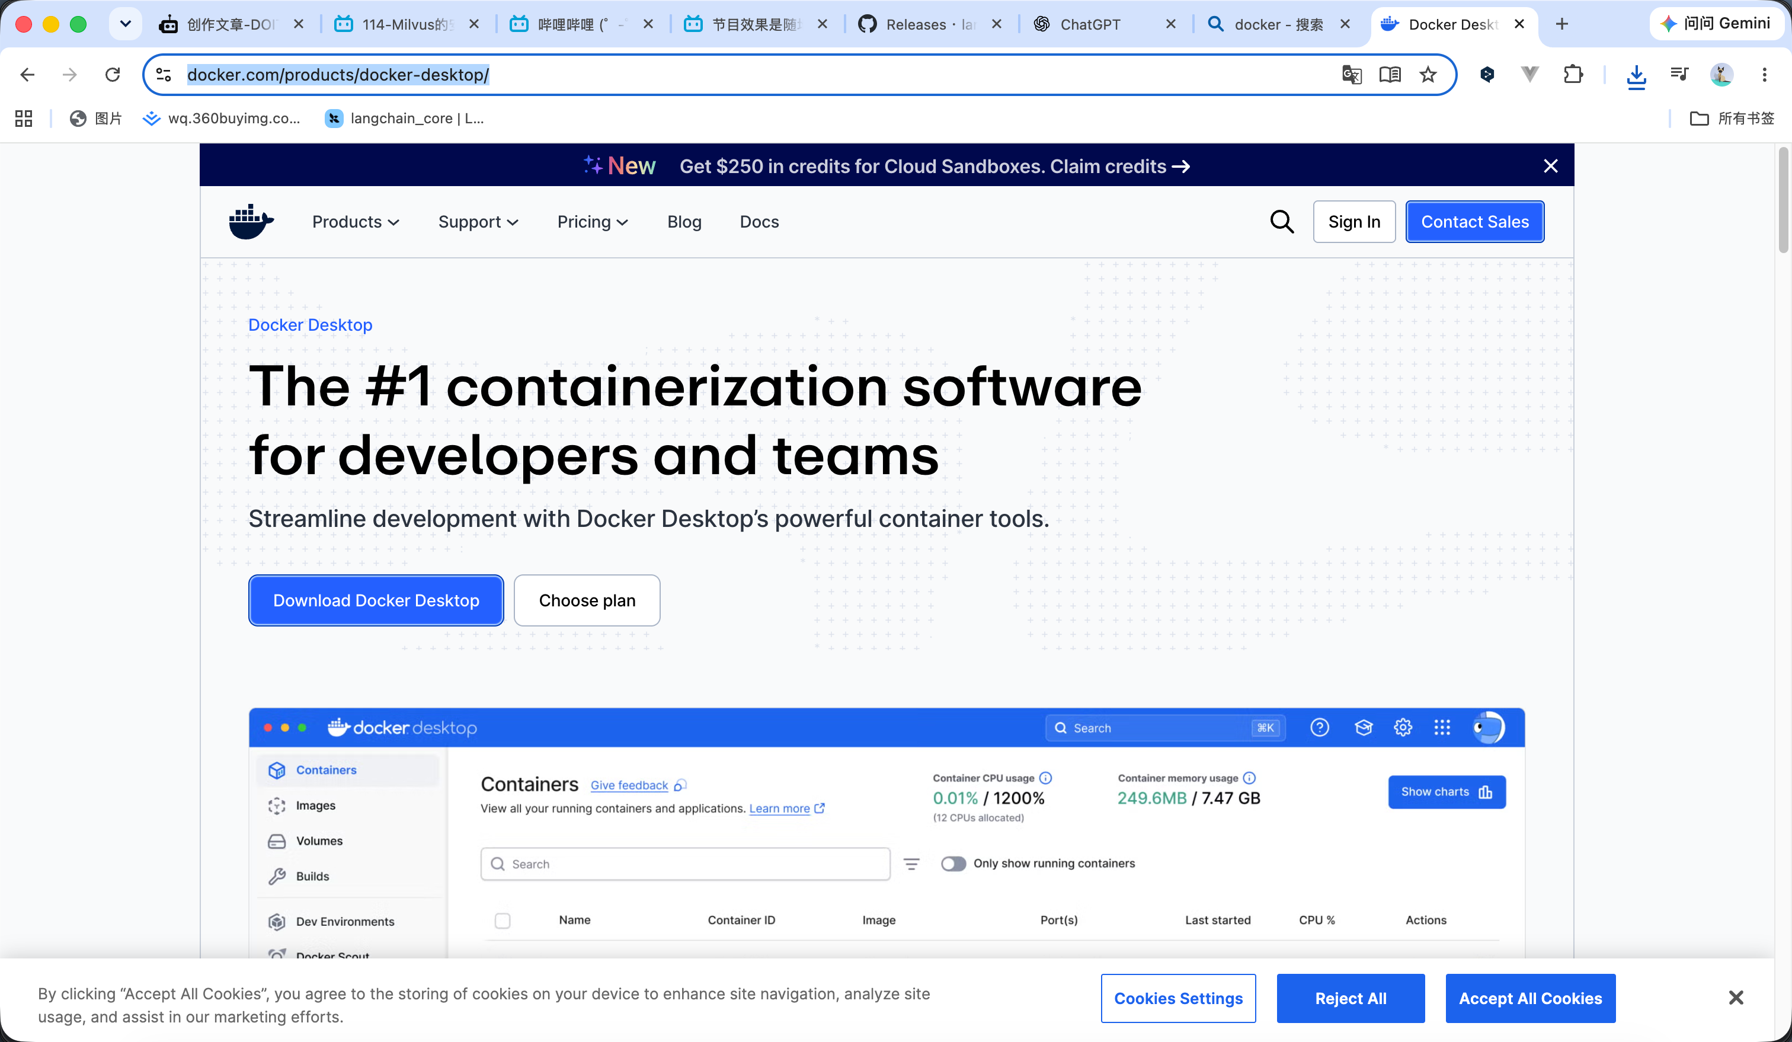Open the apps grid icon in bookmarks bar

tap(24, 118)
